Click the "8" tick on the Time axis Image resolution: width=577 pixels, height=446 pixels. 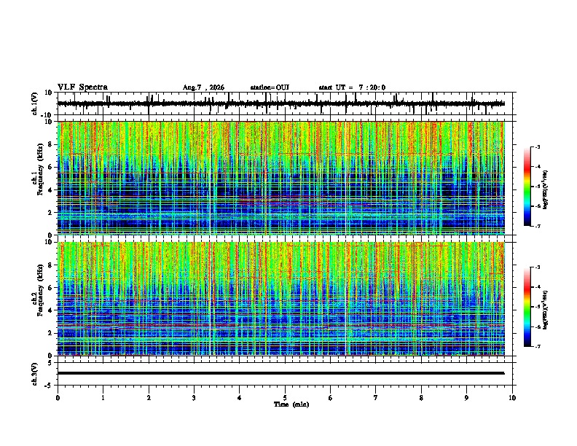coord(421,398)
